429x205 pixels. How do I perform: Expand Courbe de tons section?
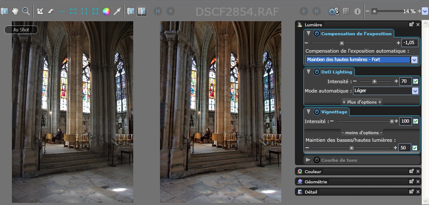coord(308,160)
